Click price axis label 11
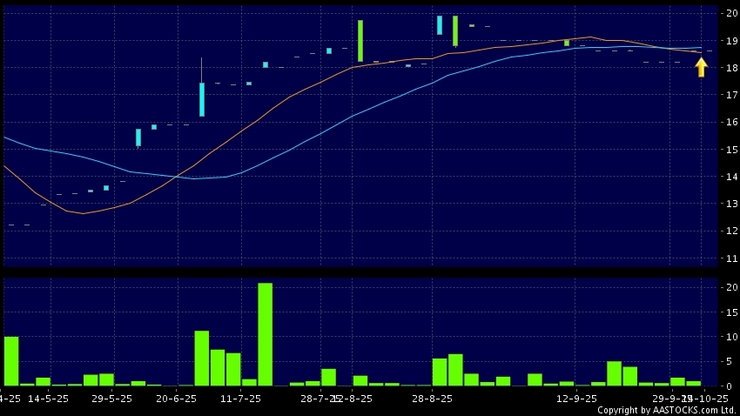Viewport: 740px width, 416px height. click(728, 258)
